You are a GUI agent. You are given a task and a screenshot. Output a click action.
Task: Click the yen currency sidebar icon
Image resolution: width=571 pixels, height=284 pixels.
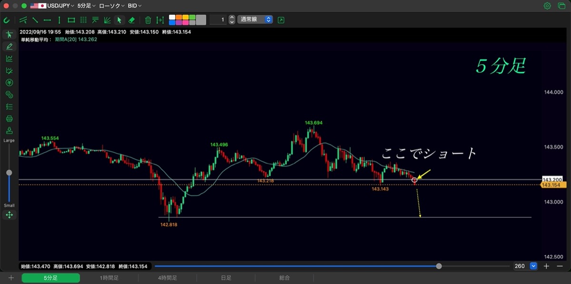tap(9, 82)
